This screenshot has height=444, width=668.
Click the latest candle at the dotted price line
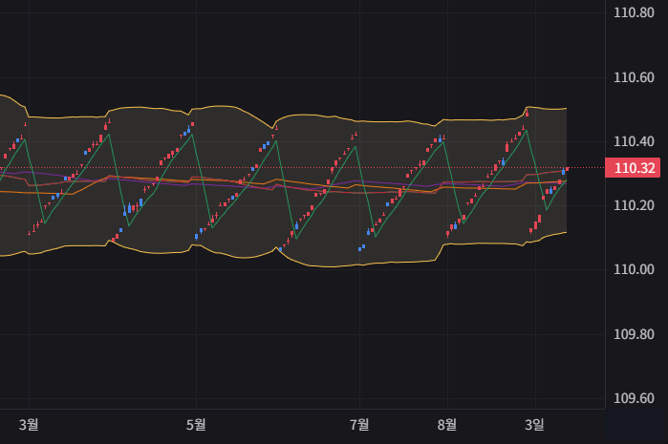click(x=565, y=170)
